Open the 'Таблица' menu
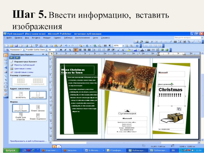The height and width of the screenshot is (153, 204). click(x=68, y=38)
